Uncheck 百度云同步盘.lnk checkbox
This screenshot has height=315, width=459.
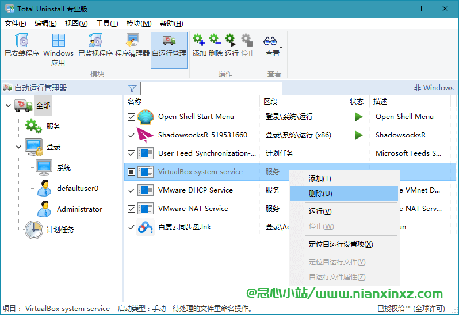pyautogui.click(x=132, y=227)
